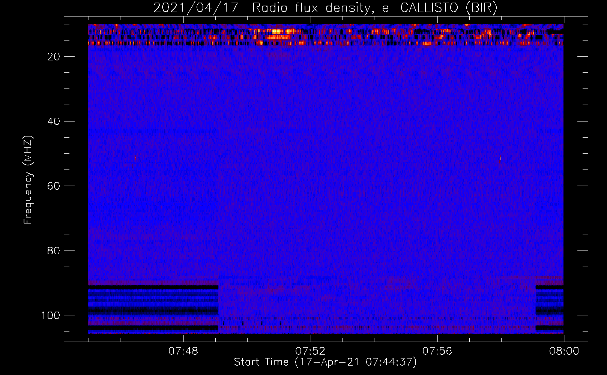Click the 100 MHz frequency tick label
This screenshot has height=375, width=607.
51,315
